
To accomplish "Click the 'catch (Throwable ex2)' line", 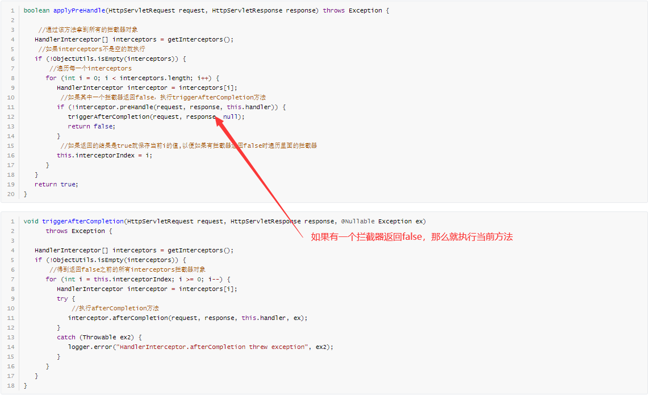I will [99, 337].
